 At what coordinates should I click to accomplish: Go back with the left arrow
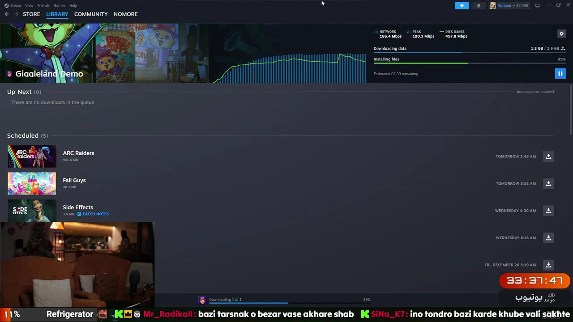click(x=7, y=14)
